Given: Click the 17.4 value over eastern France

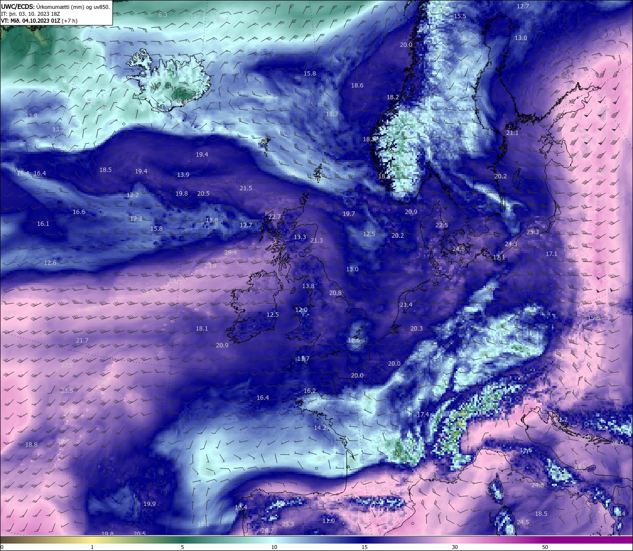Looking at the screenshot, I should [x=423, y=415].
